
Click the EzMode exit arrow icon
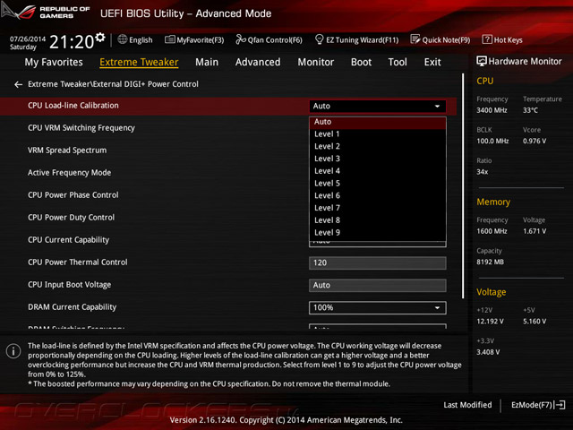tap(560, 405)
